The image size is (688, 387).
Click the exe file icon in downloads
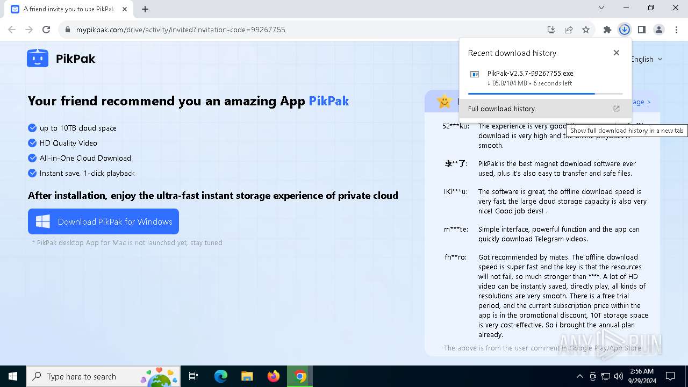pos(475,74)
